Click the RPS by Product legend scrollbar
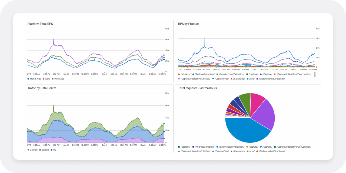Image resolution: width=346 pixels, height=173 pixels. 314,75
